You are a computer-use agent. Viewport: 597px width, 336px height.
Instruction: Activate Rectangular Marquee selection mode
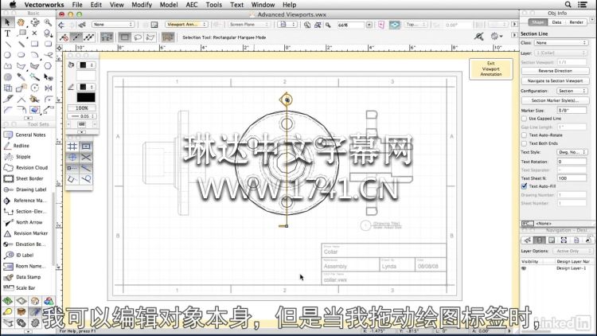124,37
